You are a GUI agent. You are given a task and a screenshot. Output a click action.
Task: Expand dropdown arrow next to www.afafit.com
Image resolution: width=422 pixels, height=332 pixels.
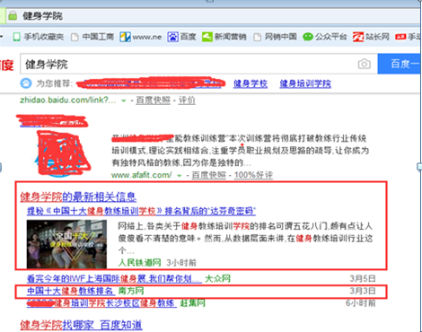[179, 176]
